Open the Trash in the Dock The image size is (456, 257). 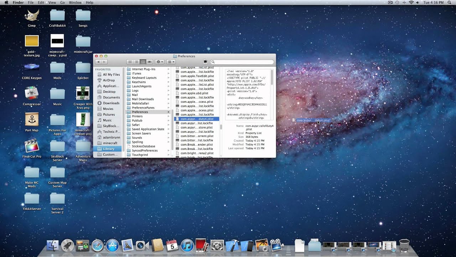pos(404,246)
